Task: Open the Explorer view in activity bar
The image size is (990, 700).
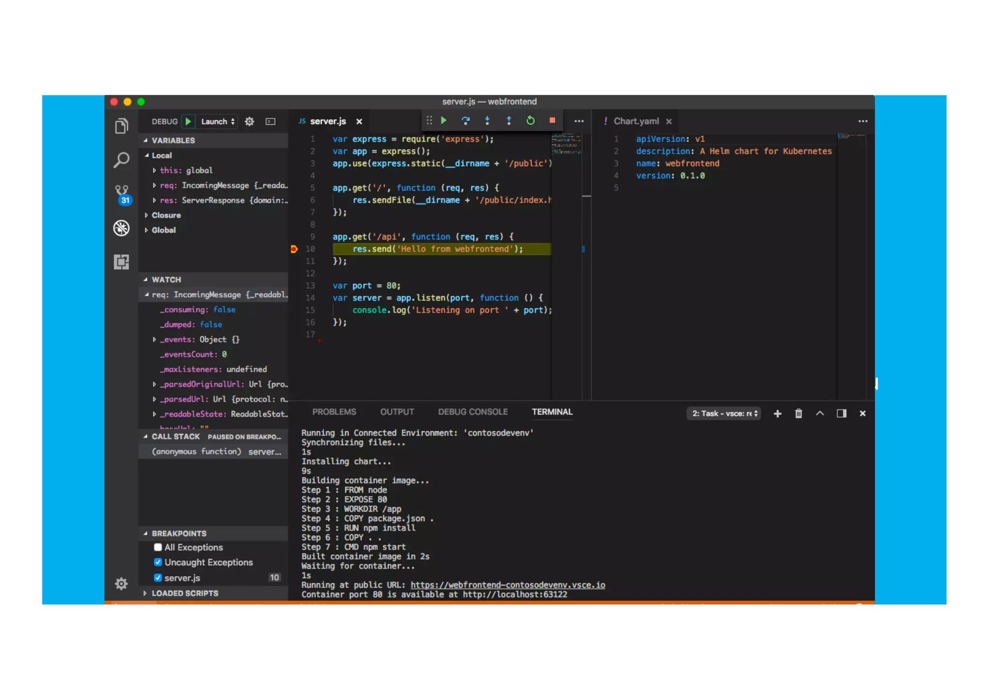Action: pyautogui.click(x=121, y=126)
